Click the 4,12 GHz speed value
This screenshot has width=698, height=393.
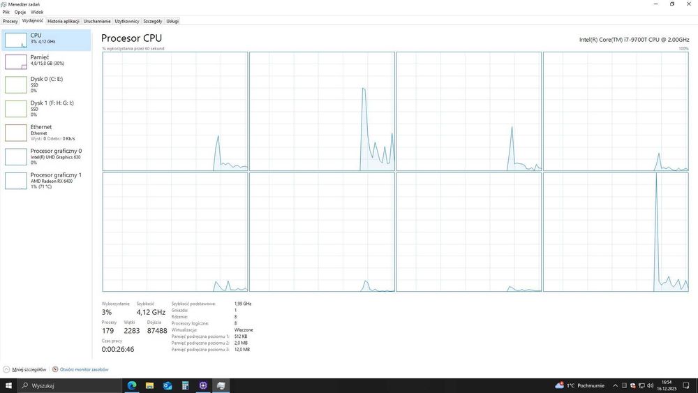click(x=151, y=312)
